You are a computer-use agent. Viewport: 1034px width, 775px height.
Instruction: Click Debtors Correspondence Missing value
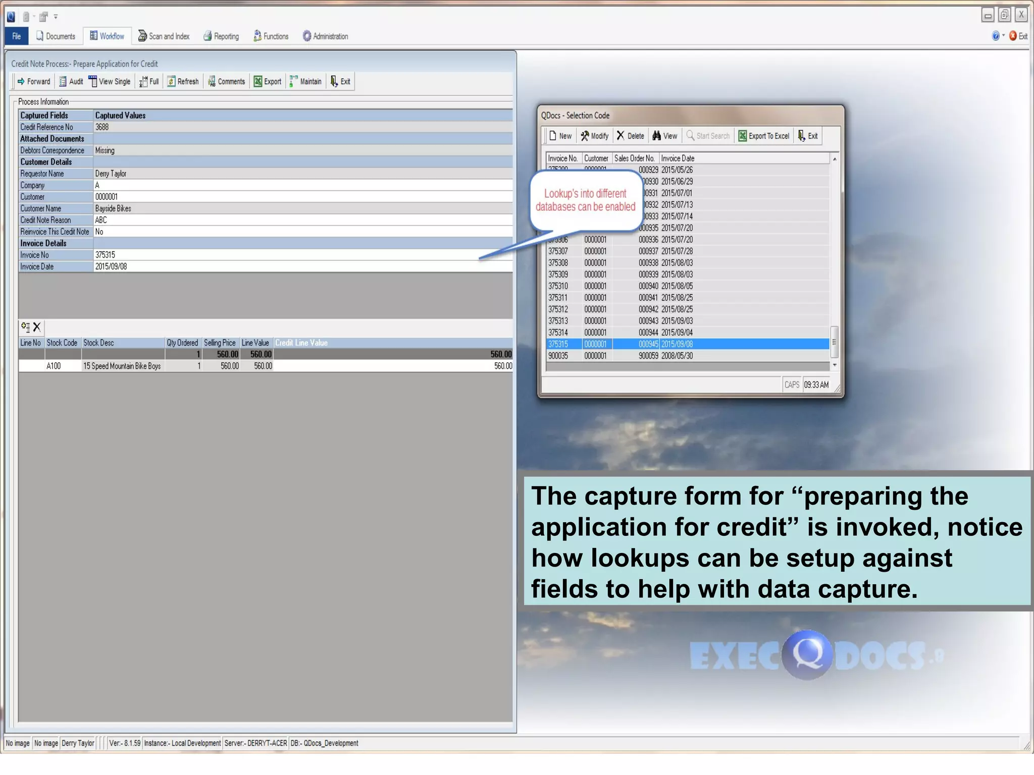tap(303, 150)
